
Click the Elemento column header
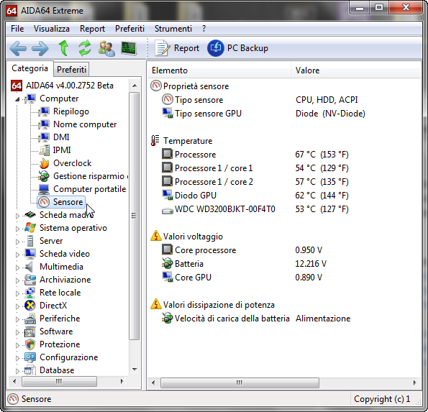pos(219,70)
